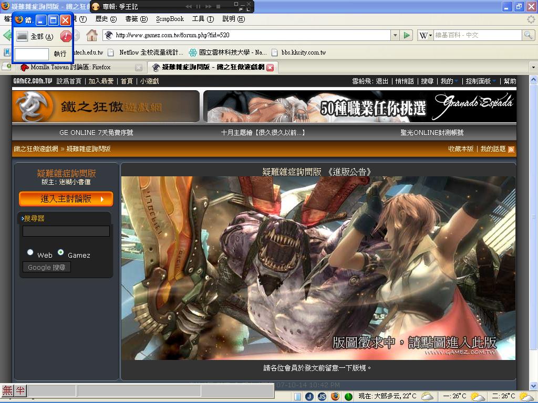Click the green circle icon in status bar

348,397
